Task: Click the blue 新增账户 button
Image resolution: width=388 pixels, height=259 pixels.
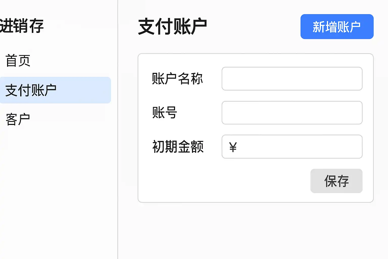Action: pyautogui.click(x=337, y=27)
